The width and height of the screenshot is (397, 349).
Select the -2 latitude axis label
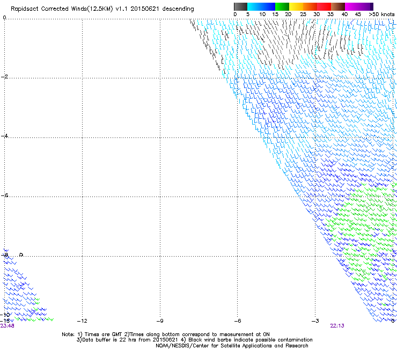click(4, 77)
